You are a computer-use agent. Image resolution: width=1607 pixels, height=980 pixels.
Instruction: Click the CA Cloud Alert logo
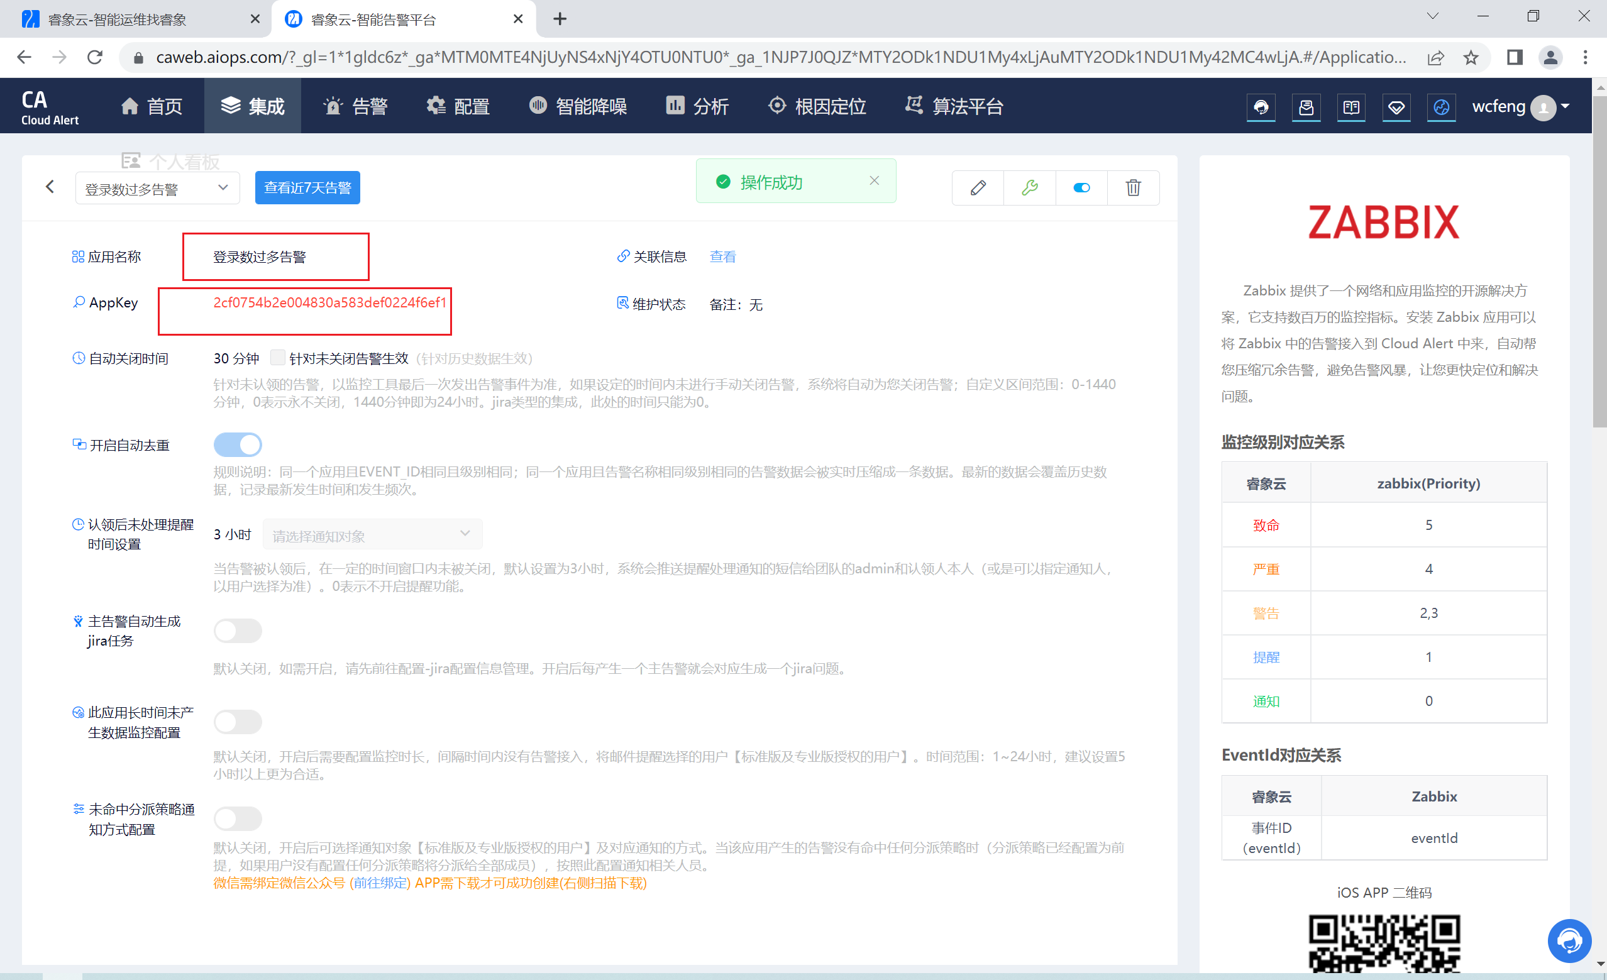(50, 107)
